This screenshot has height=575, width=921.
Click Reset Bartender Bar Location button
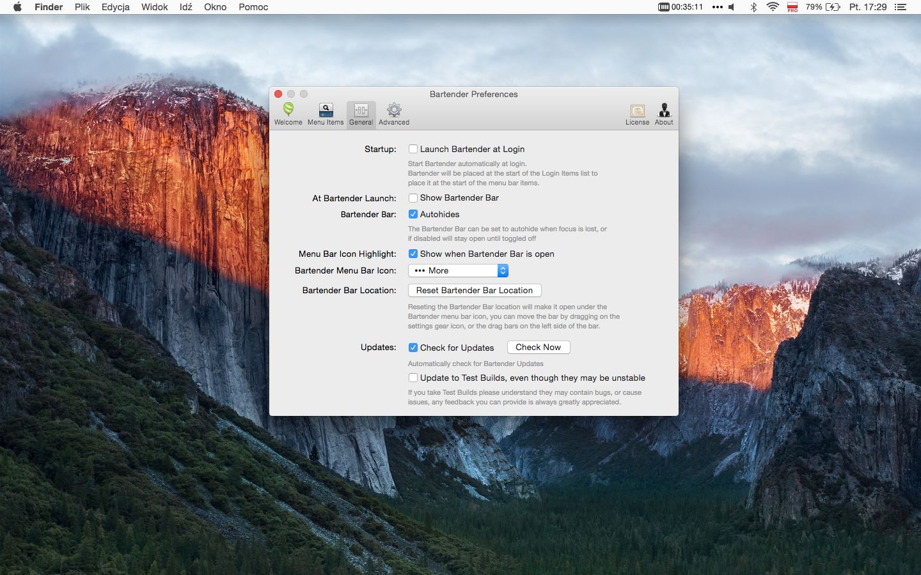(x=475, y=290)
